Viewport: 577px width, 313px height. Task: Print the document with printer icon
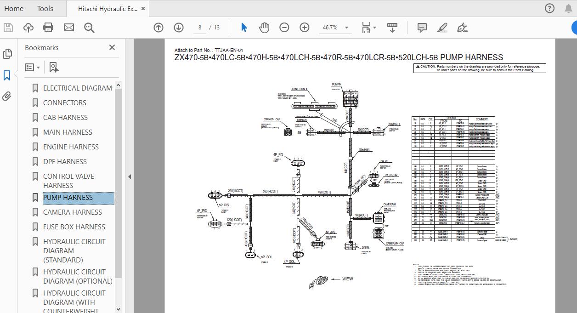48,28
